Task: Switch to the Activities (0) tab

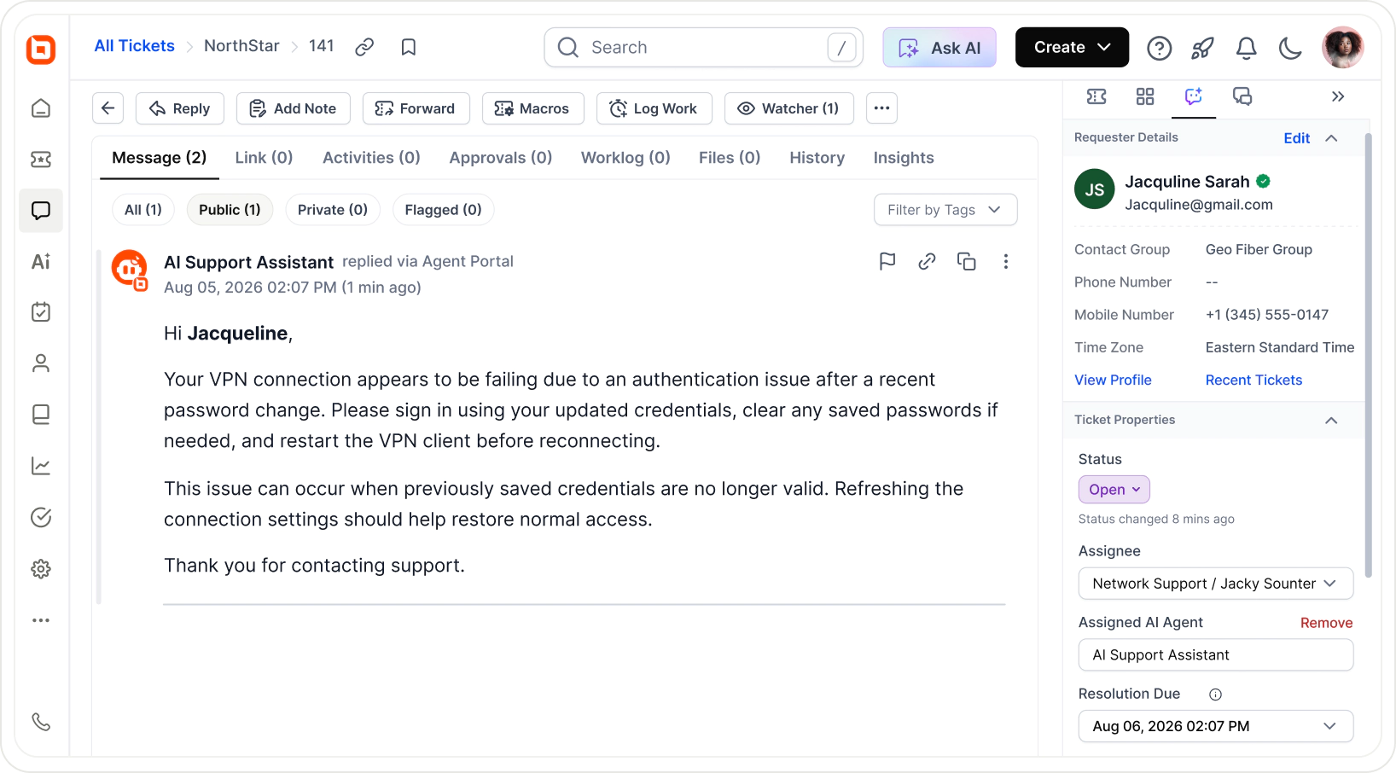Action: click(x=371, y=158)
